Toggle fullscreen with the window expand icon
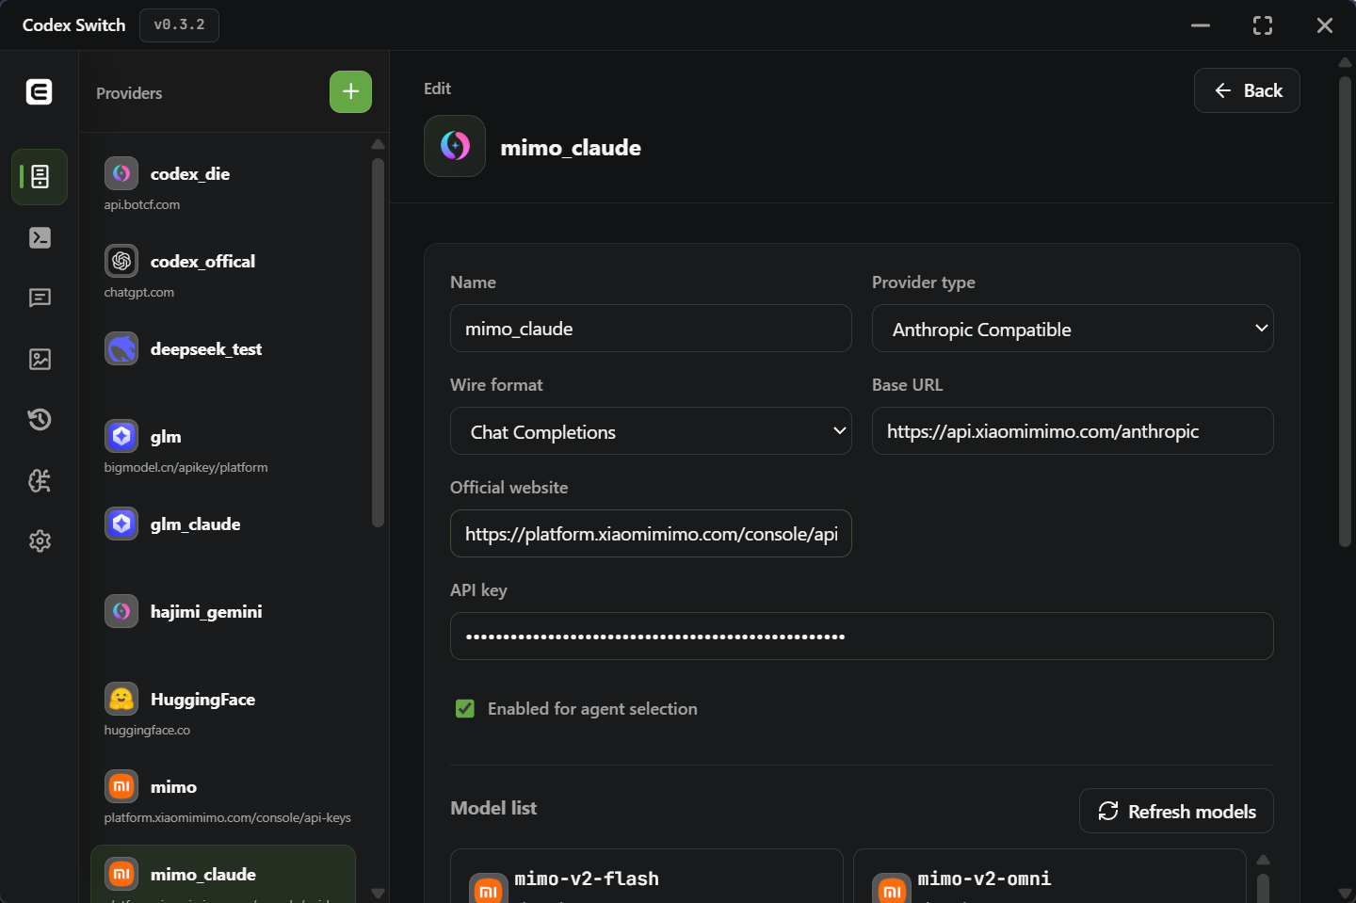The image size is (1356, 903). (1263, 25)
